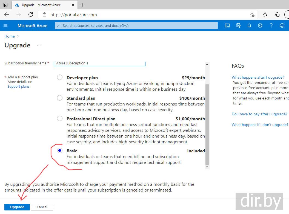Select the Developer plan radio button
289x214 pixels.
tap(59, 77)
